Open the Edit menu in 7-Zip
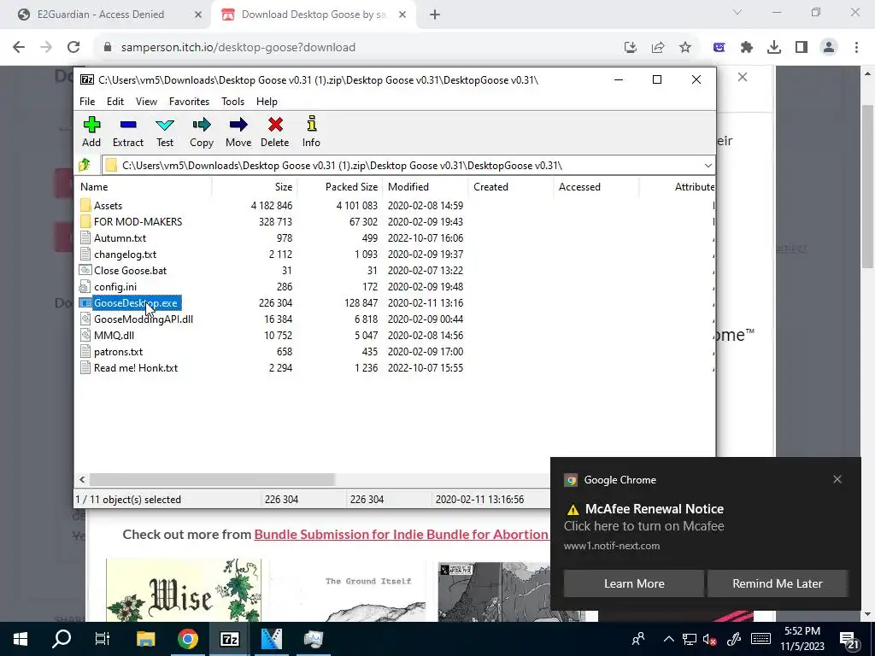This screenshot has width=875, height=656. [x=115, y=102]
